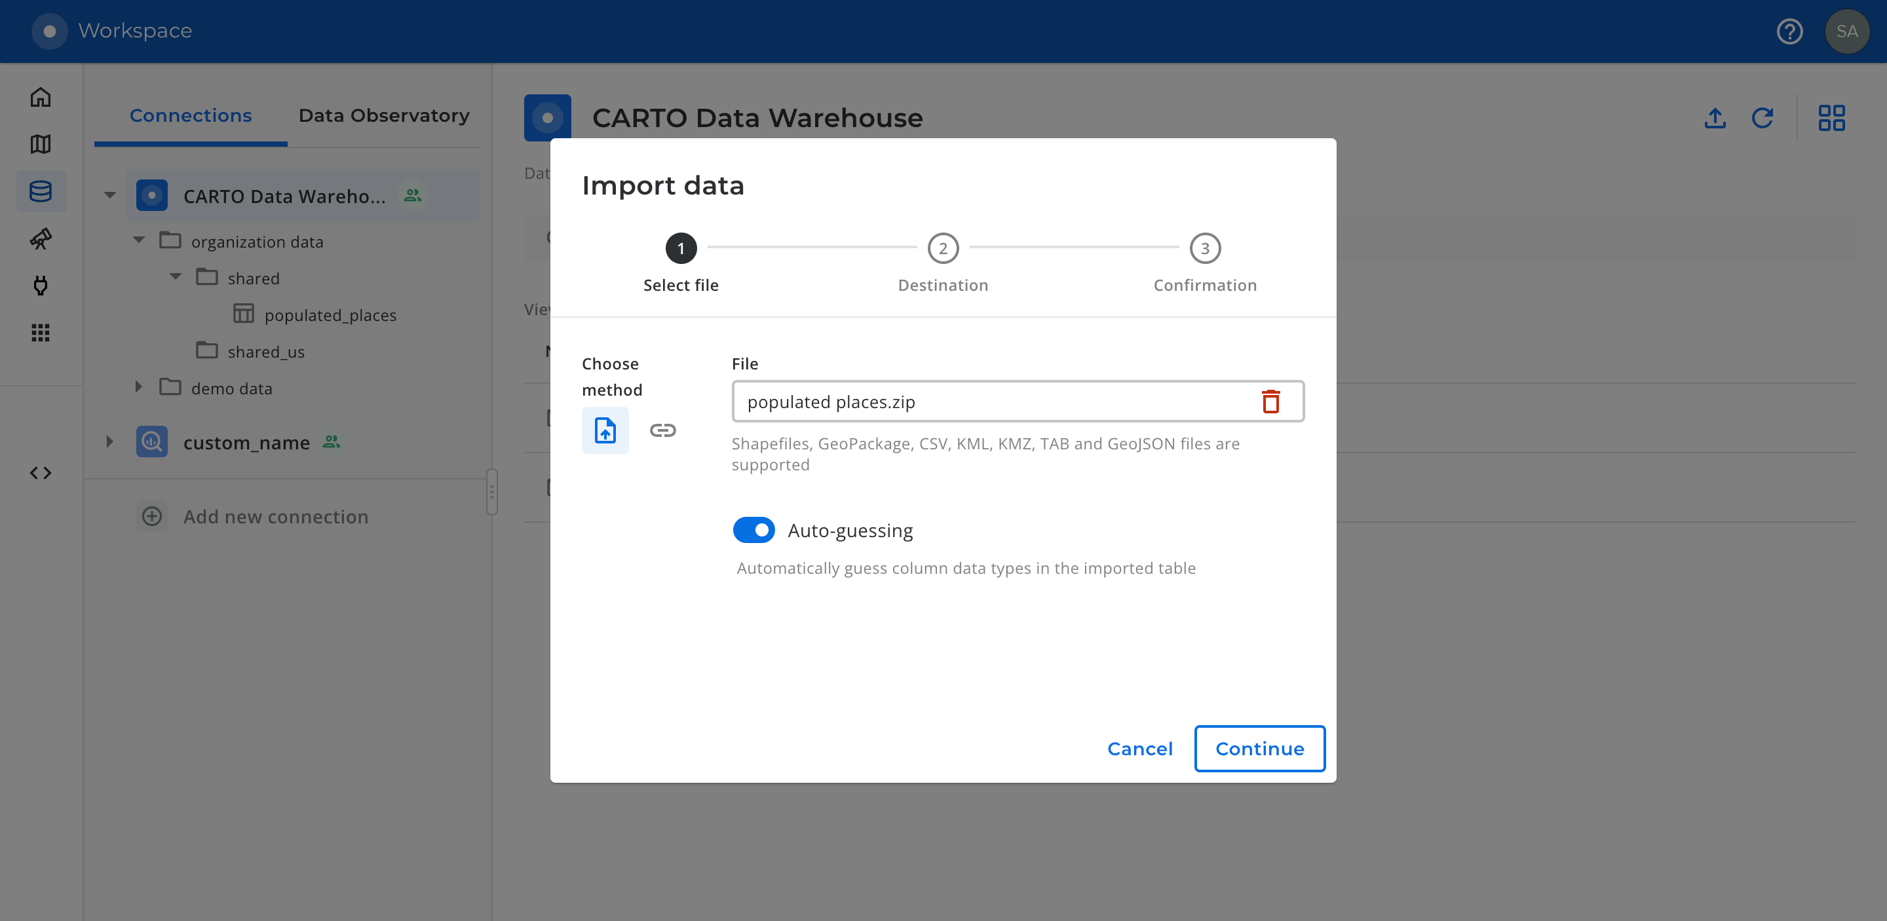Choose the URL link import method icon
Viewport: 1887px width, 921px height.
663,430
